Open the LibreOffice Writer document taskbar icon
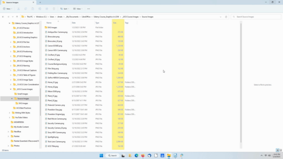The image size is (283, 159). 175,155
